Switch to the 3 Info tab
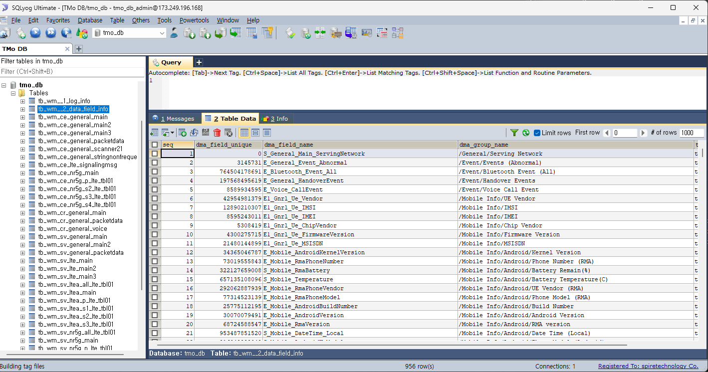 point(277,119)
